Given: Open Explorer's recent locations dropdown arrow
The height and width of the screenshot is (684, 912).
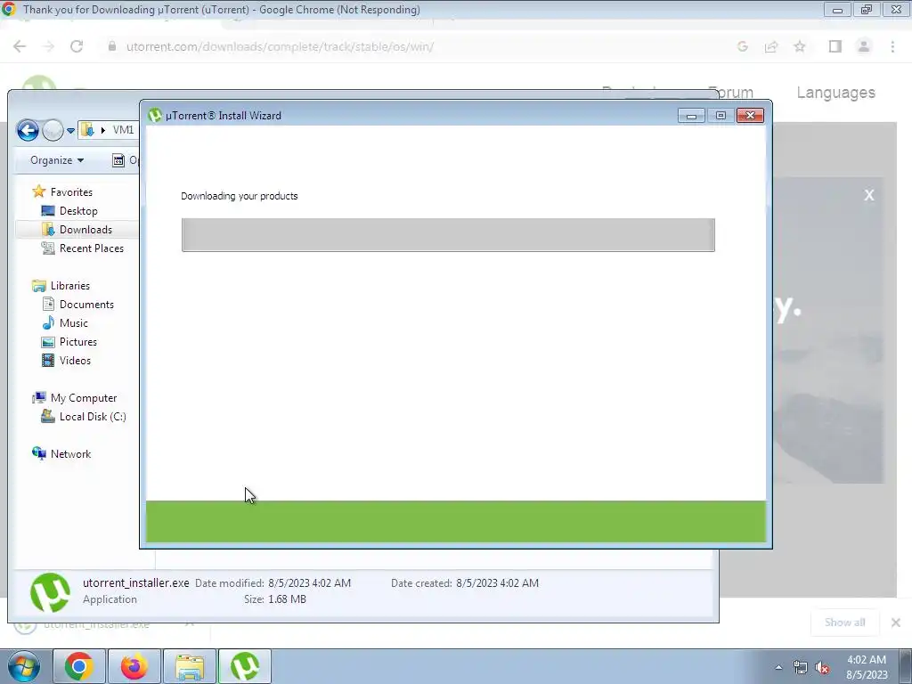Looking at the screenshot, I should 70,131.
